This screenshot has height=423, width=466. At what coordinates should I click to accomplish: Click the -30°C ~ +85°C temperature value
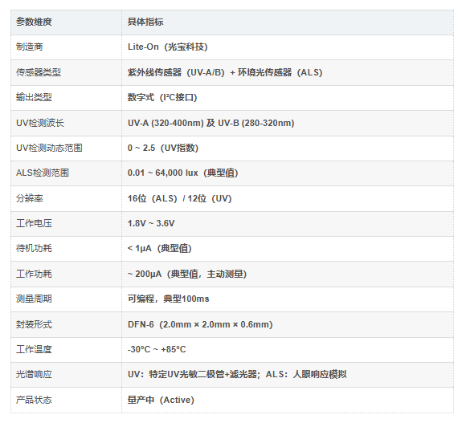[x=157, y=349]
